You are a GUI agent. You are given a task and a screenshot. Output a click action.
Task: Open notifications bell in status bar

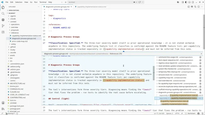202,113
